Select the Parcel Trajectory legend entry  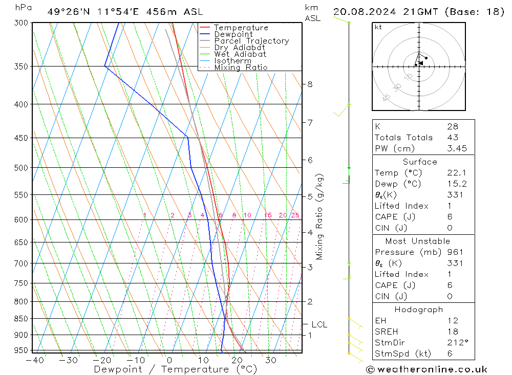251,41
